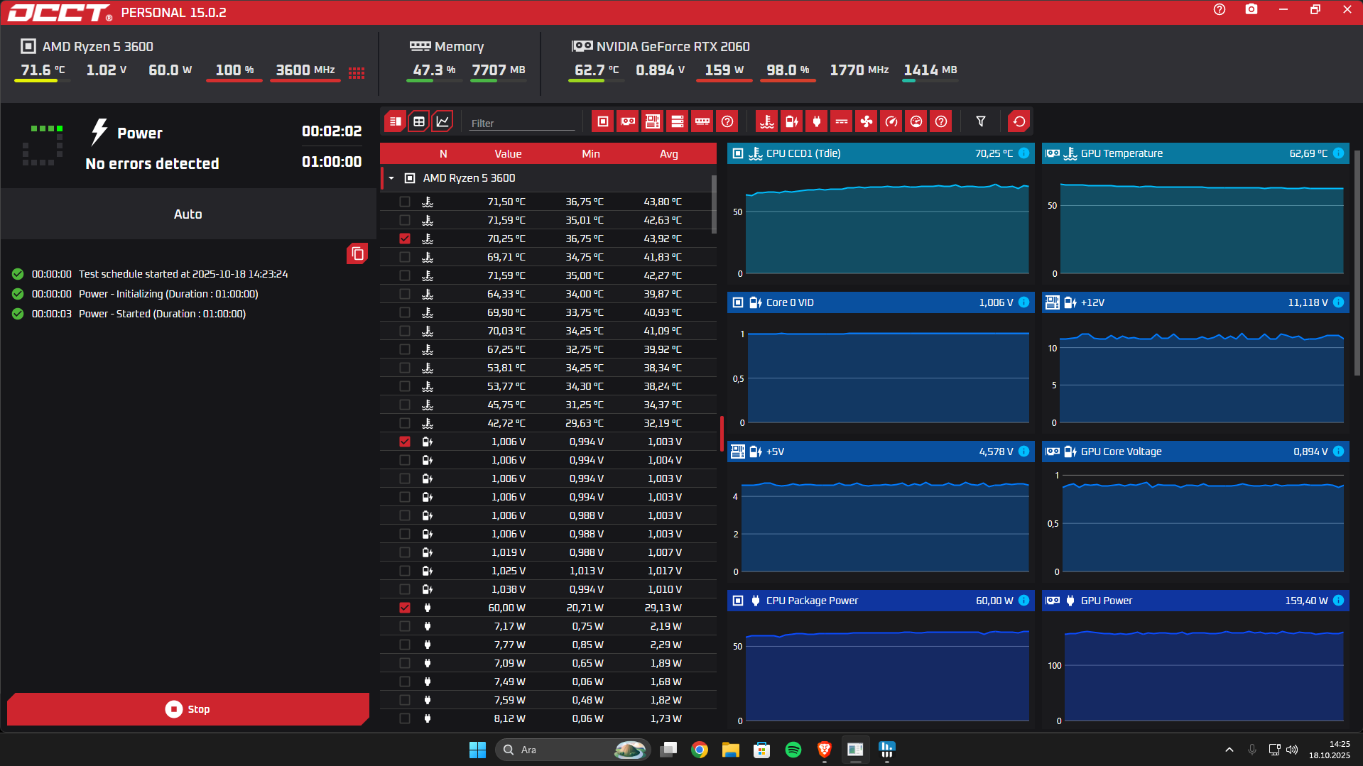The height and width of the screenshot is (766, 1363).
Task: Open the taskbar clock showing 14:25
Action: pyautogui.click(x=1330, y=750)
